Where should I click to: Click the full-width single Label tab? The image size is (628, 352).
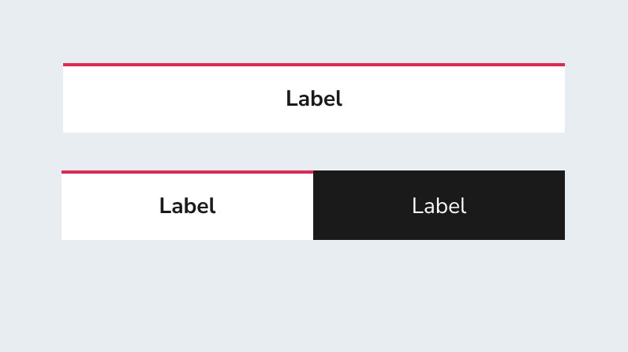click(x=314, y=98)
